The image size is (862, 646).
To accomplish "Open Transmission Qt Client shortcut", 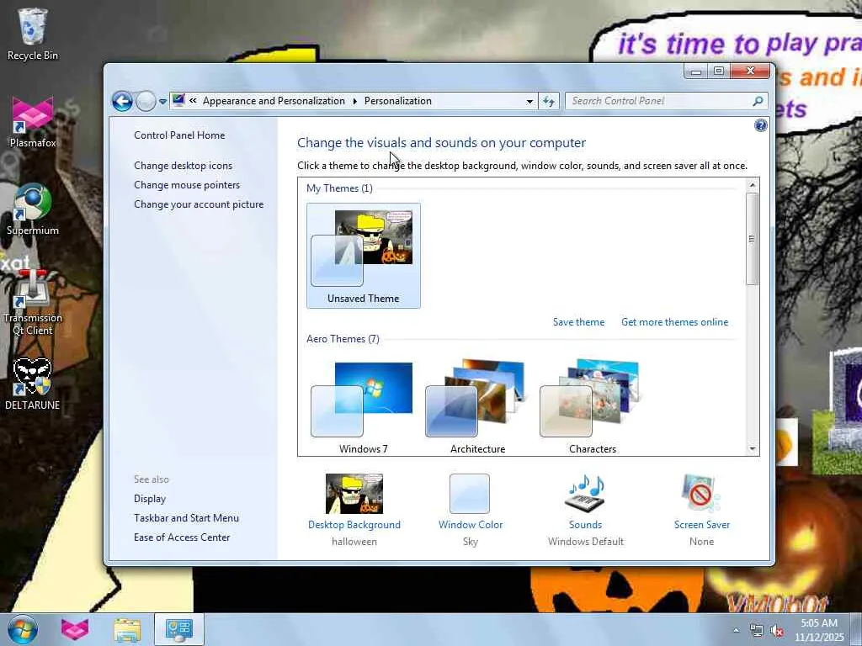I will [x=33, y=303].
